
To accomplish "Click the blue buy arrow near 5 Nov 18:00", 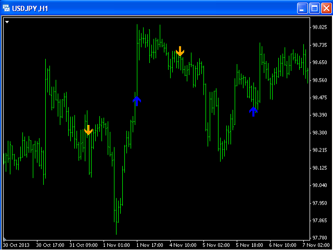I will tap(253, 111).
